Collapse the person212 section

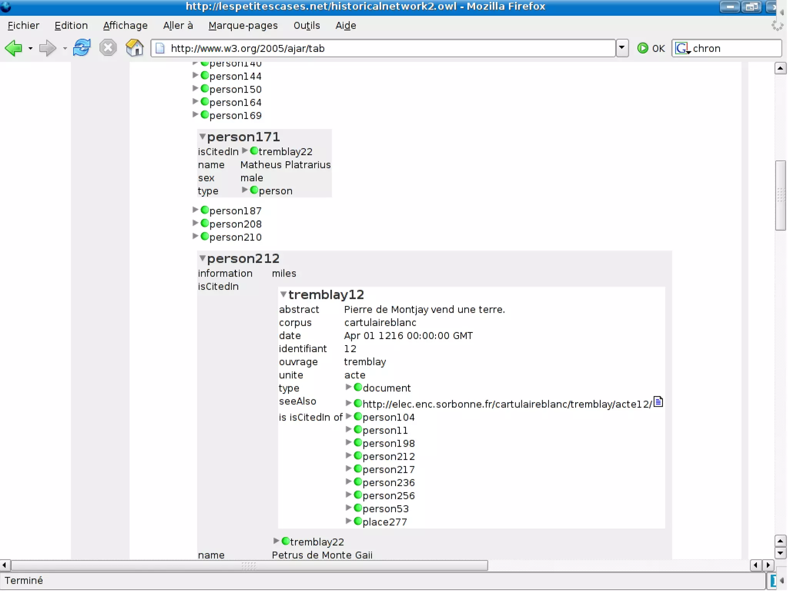(x=202, y=258)
